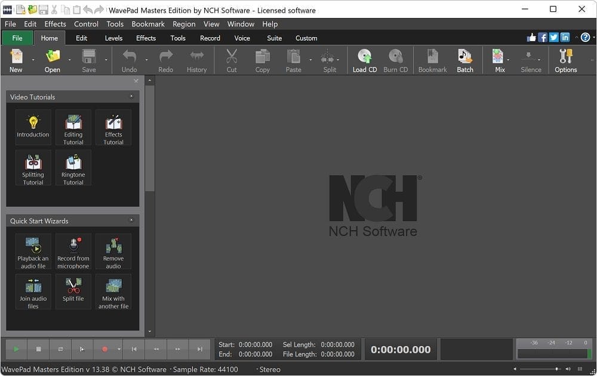The width and height of the screenshot is (597, 376).
Task: Click the Twitter share icon
Action: [553, 38]
